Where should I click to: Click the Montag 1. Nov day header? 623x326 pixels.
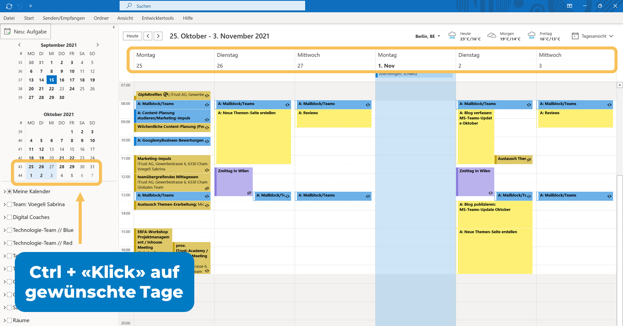coord(415,60)
